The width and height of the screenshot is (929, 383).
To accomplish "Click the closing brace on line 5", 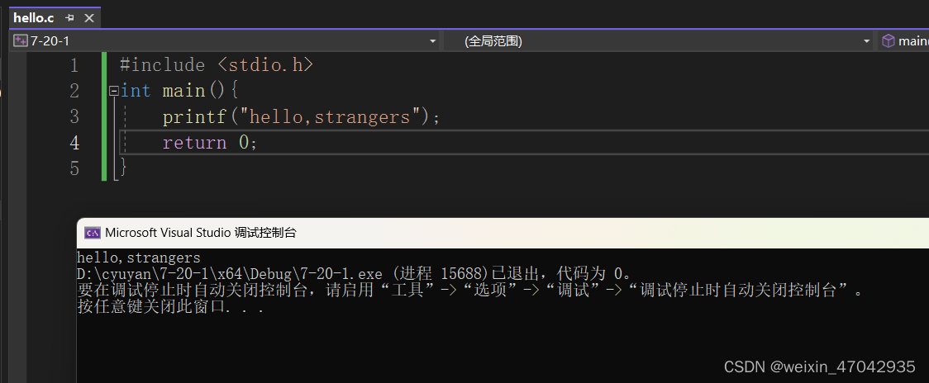I will [123, 168].
